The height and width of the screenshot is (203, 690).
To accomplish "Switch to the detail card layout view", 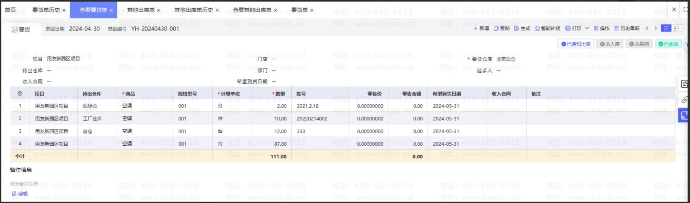I will (677, 28).
